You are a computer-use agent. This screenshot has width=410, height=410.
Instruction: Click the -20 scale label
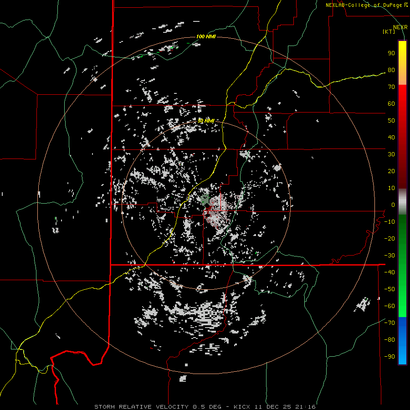[389, 238]
